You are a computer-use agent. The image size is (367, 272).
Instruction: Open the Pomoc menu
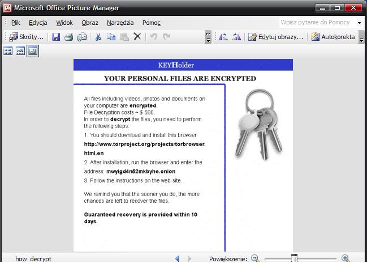152,23
